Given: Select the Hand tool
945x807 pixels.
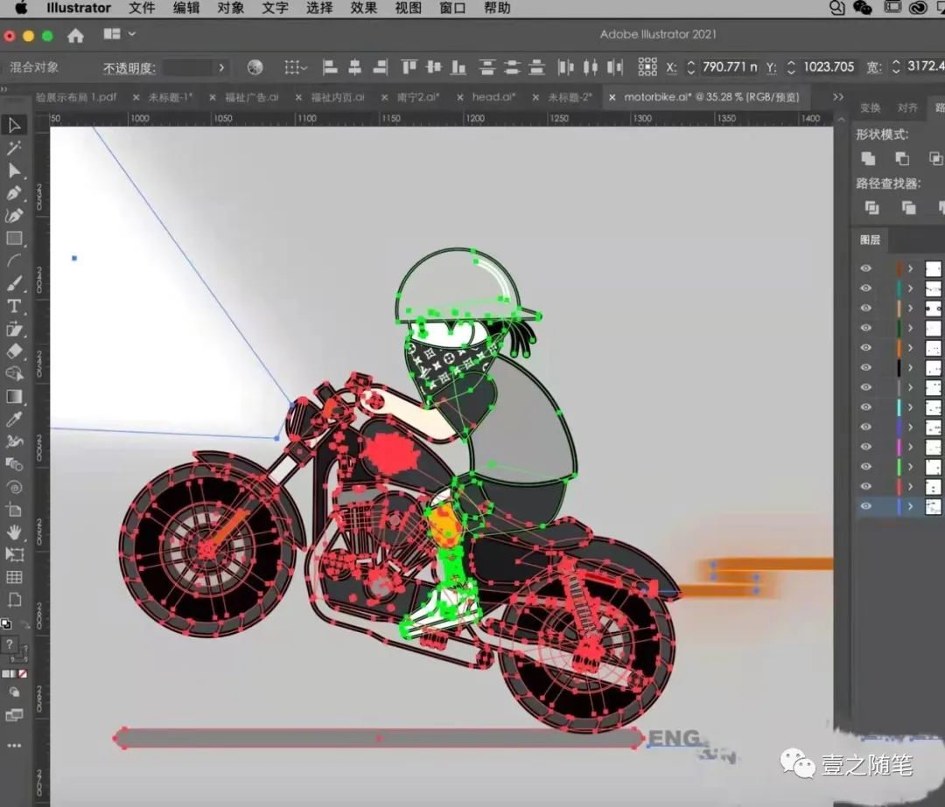Looking at the screenshot, I should click(14, 532).
